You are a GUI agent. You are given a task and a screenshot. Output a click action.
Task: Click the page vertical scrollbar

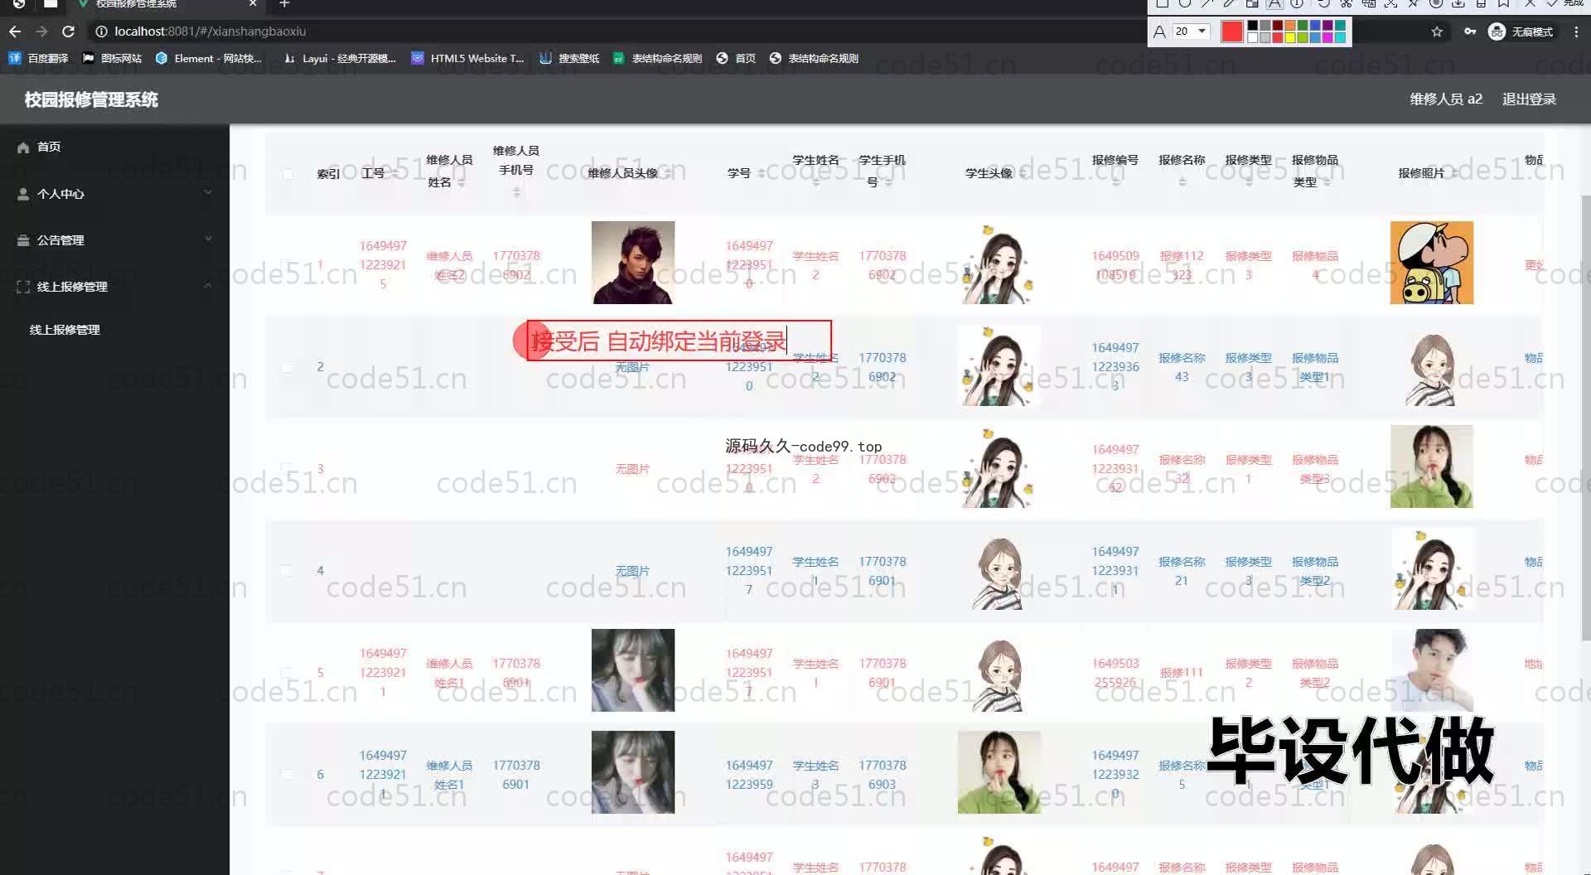(1586, 418)
